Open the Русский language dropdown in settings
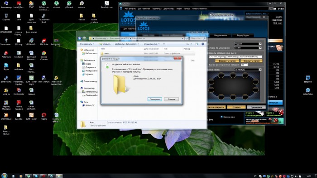This screenshot has height=178, width=317. tap(260, 43)
